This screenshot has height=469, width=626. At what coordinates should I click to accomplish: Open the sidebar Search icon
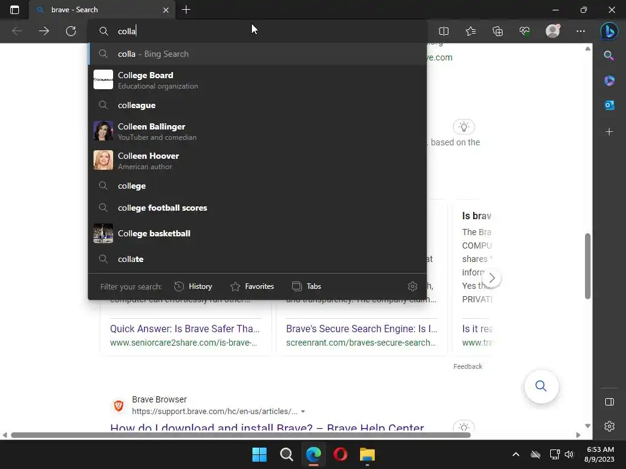(x=609, y=56)
